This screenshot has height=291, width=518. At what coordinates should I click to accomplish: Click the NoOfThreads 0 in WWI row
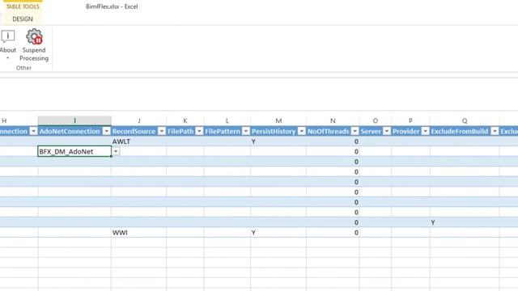coord(356,233)
